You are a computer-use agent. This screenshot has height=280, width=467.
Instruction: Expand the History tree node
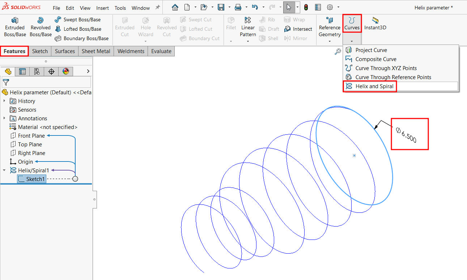(4, 101)
